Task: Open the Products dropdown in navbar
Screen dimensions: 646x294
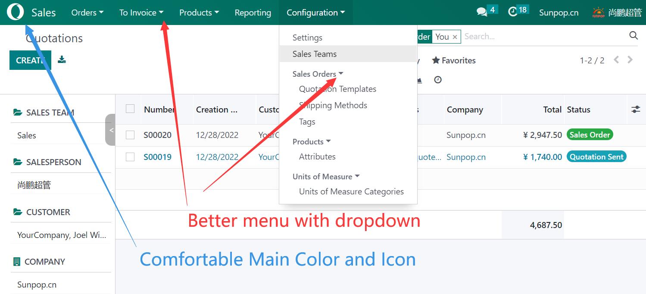Action: [199, 13]
